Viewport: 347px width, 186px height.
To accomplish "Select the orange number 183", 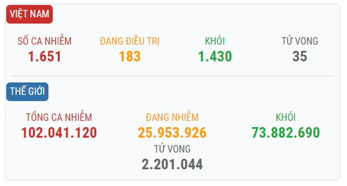I will tap(129, 56).
